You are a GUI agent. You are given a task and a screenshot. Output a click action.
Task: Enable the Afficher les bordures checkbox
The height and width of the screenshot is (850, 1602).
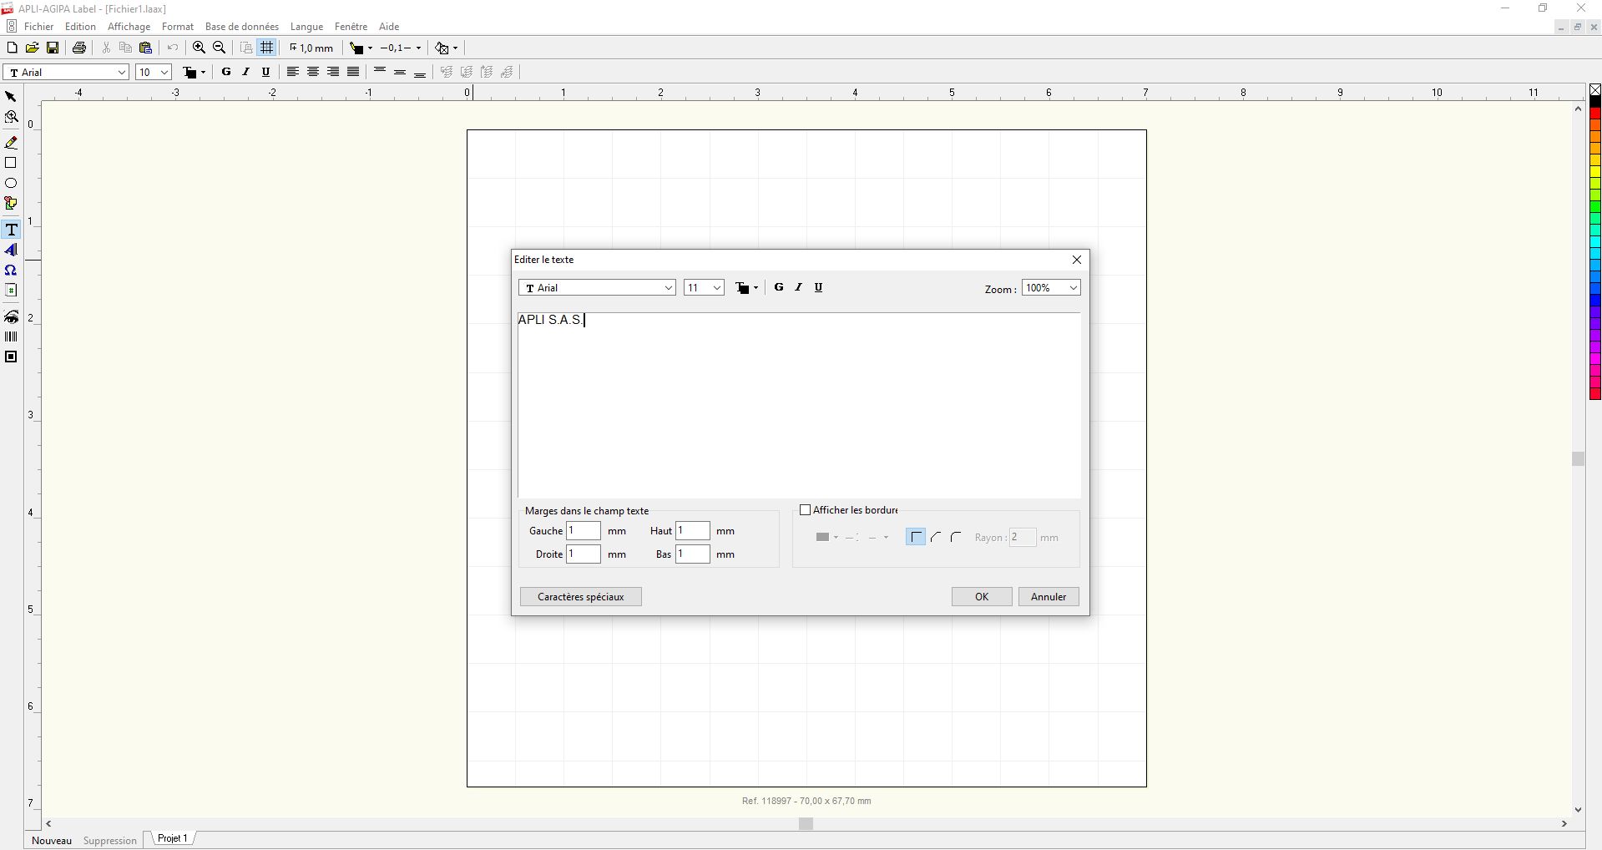pyautogui.click(x=806, y=510)
